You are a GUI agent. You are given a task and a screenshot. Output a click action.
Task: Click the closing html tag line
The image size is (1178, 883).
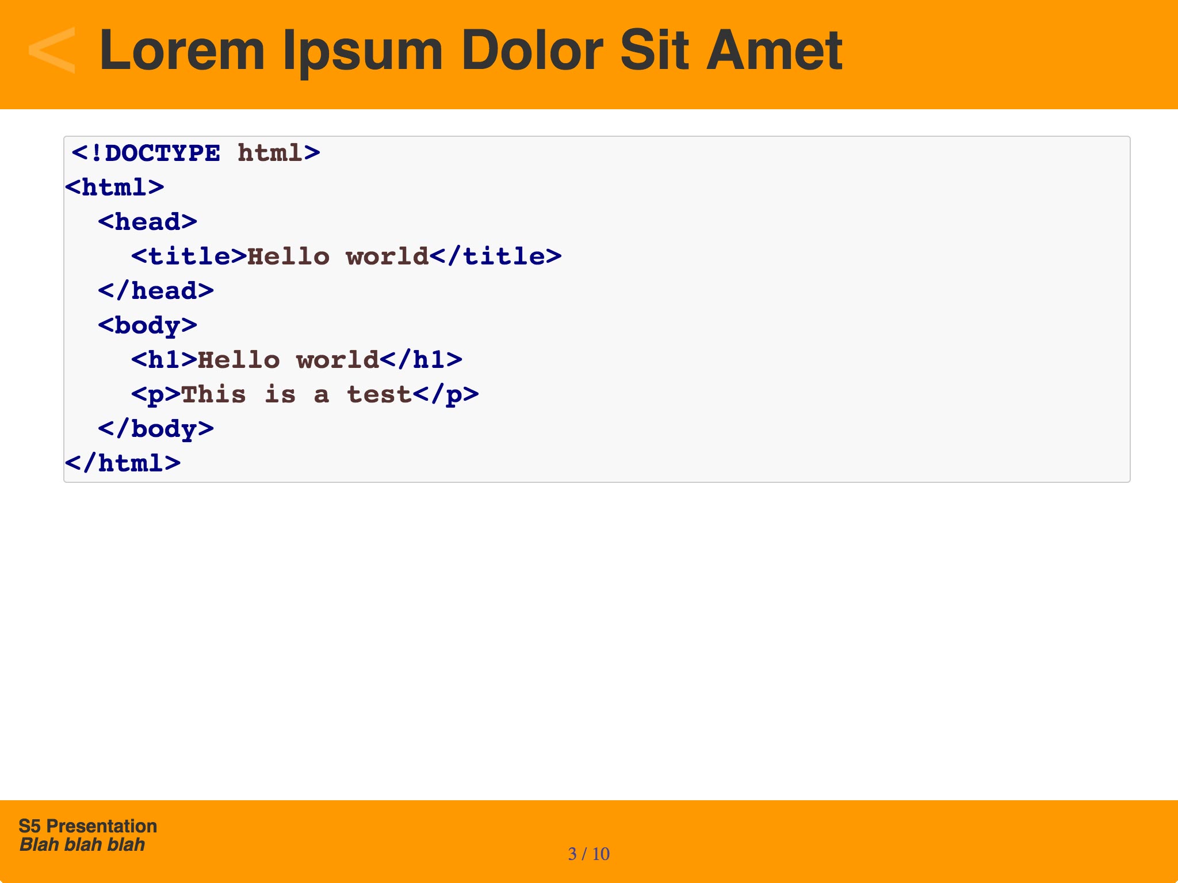tap(123, 463)
